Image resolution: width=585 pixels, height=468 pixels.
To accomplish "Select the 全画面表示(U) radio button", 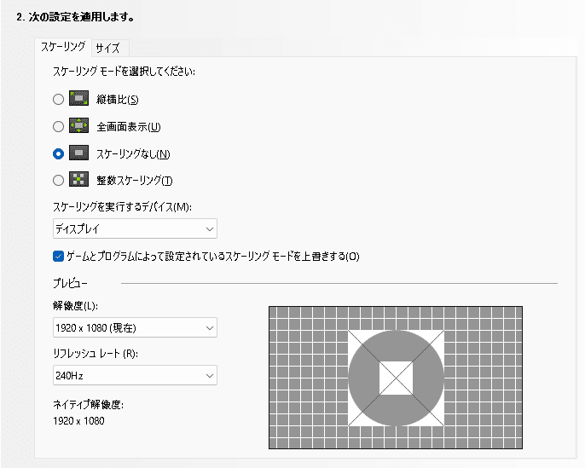I will 58,127.
